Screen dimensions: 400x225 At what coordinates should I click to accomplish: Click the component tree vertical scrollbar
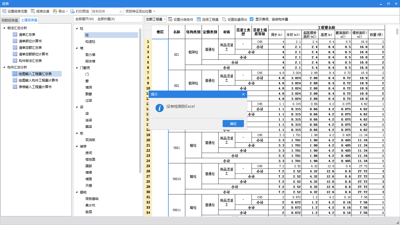click(140, 101)
